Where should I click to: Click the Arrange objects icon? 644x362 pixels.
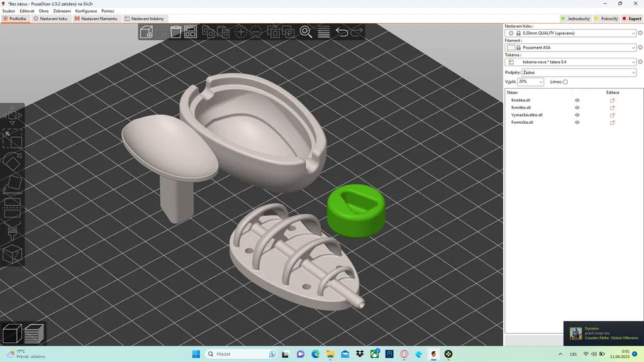pos(191,32)
